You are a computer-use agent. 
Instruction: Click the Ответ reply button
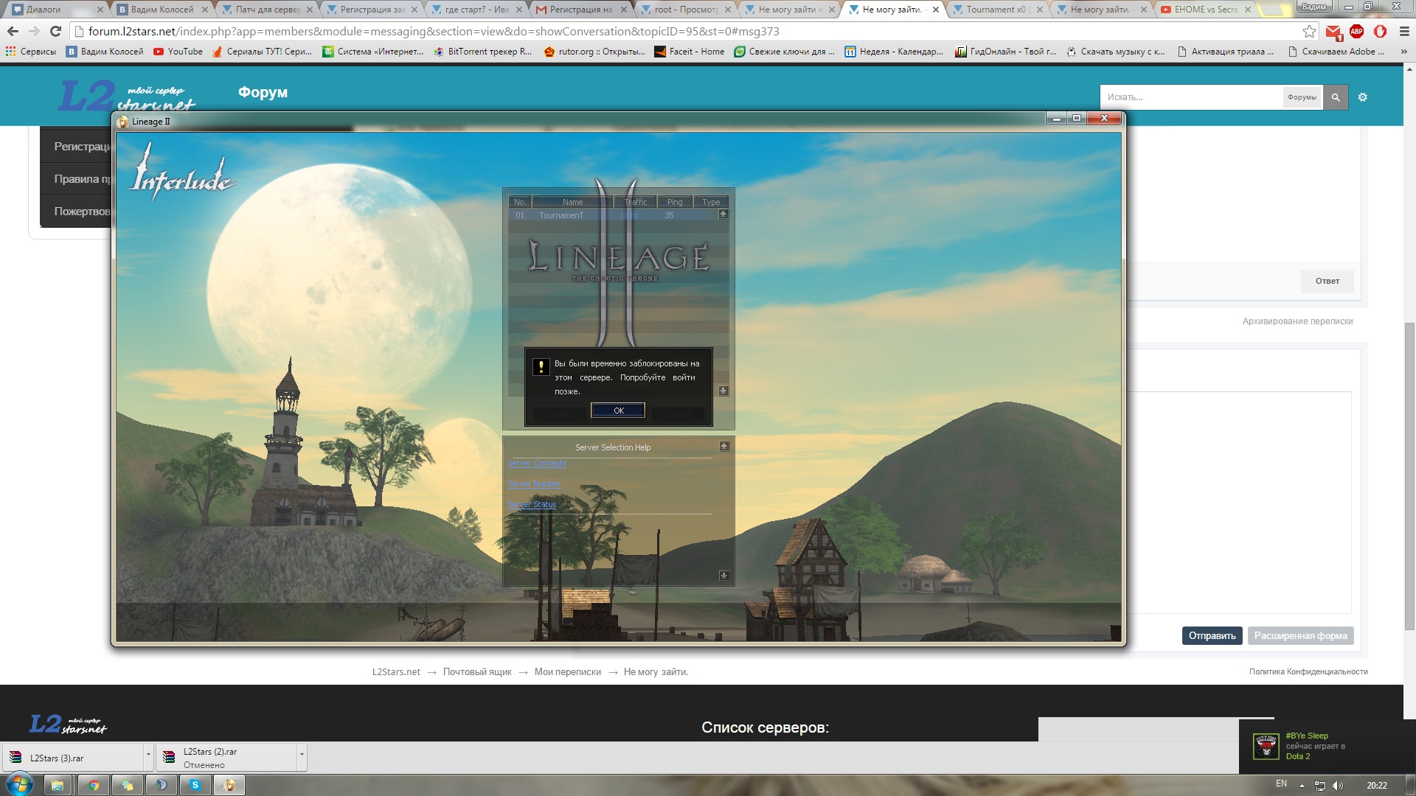click(1327, 281)
